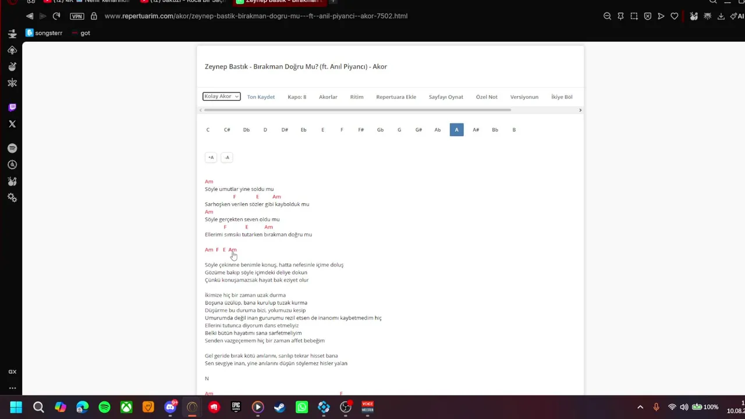Open Voicemeeter from the taskbar
The image size is (745, 419).
pos(367,407)
